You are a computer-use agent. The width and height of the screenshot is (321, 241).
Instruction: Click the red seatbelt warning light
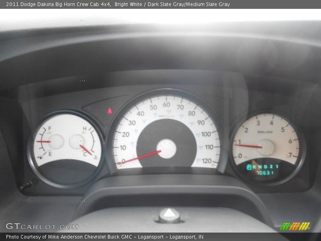tap(110, 111)
